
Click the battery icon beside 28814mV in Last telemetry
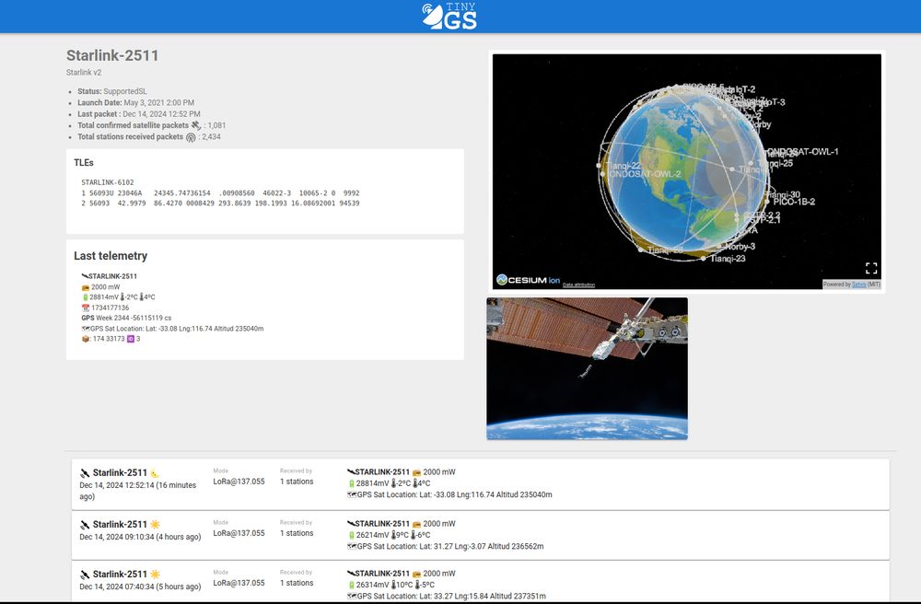[x=85, y=297]
